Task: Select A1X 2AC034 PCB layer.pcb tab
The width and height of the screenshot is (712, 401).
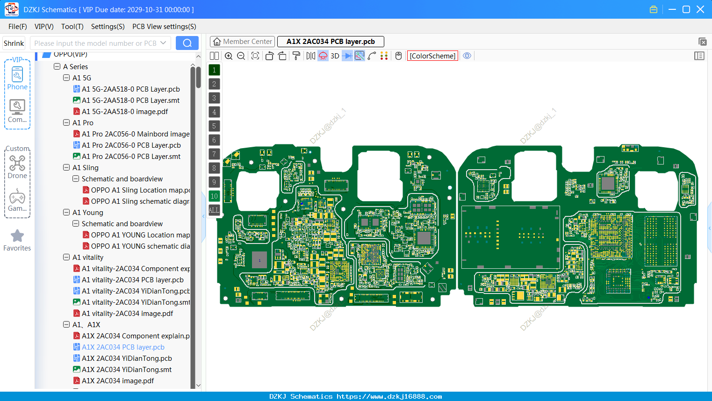Action: [x=331, y=42]
